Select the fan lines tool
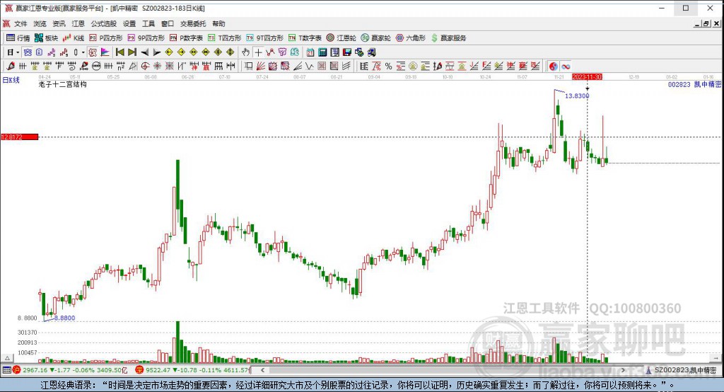The width and height of the screenshot is (724, 392). [x=260, y=66]
